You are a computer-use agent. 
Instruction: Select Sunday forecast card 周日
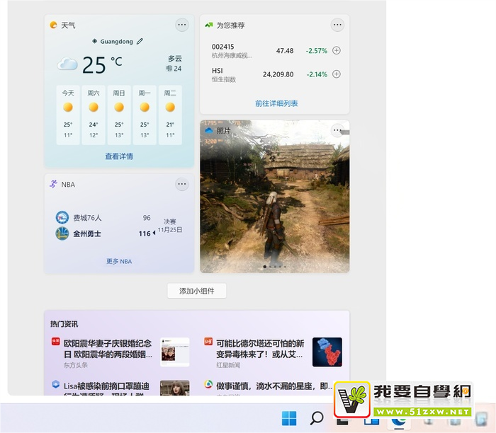(119, 115)
